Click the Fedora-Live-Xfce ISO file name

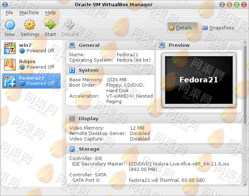(x=191, y=164)
